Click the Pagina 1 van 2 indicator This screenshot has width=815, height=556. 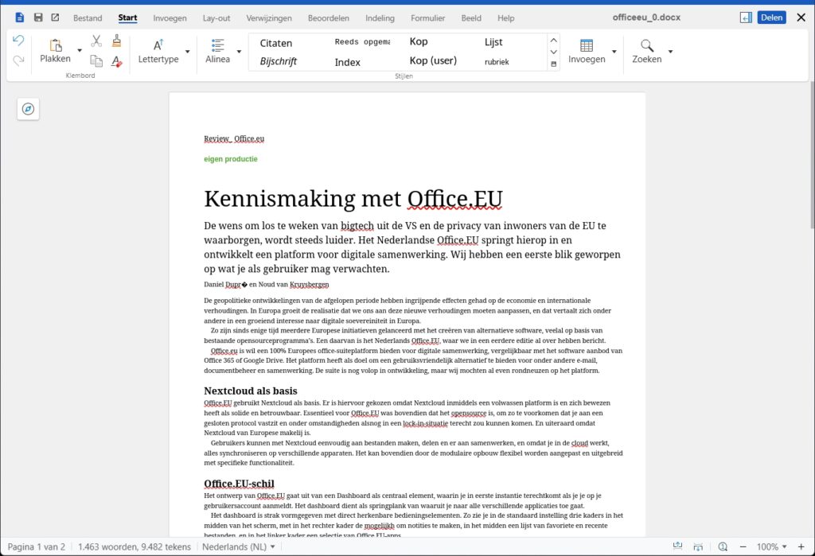click(x=37, y=546)
